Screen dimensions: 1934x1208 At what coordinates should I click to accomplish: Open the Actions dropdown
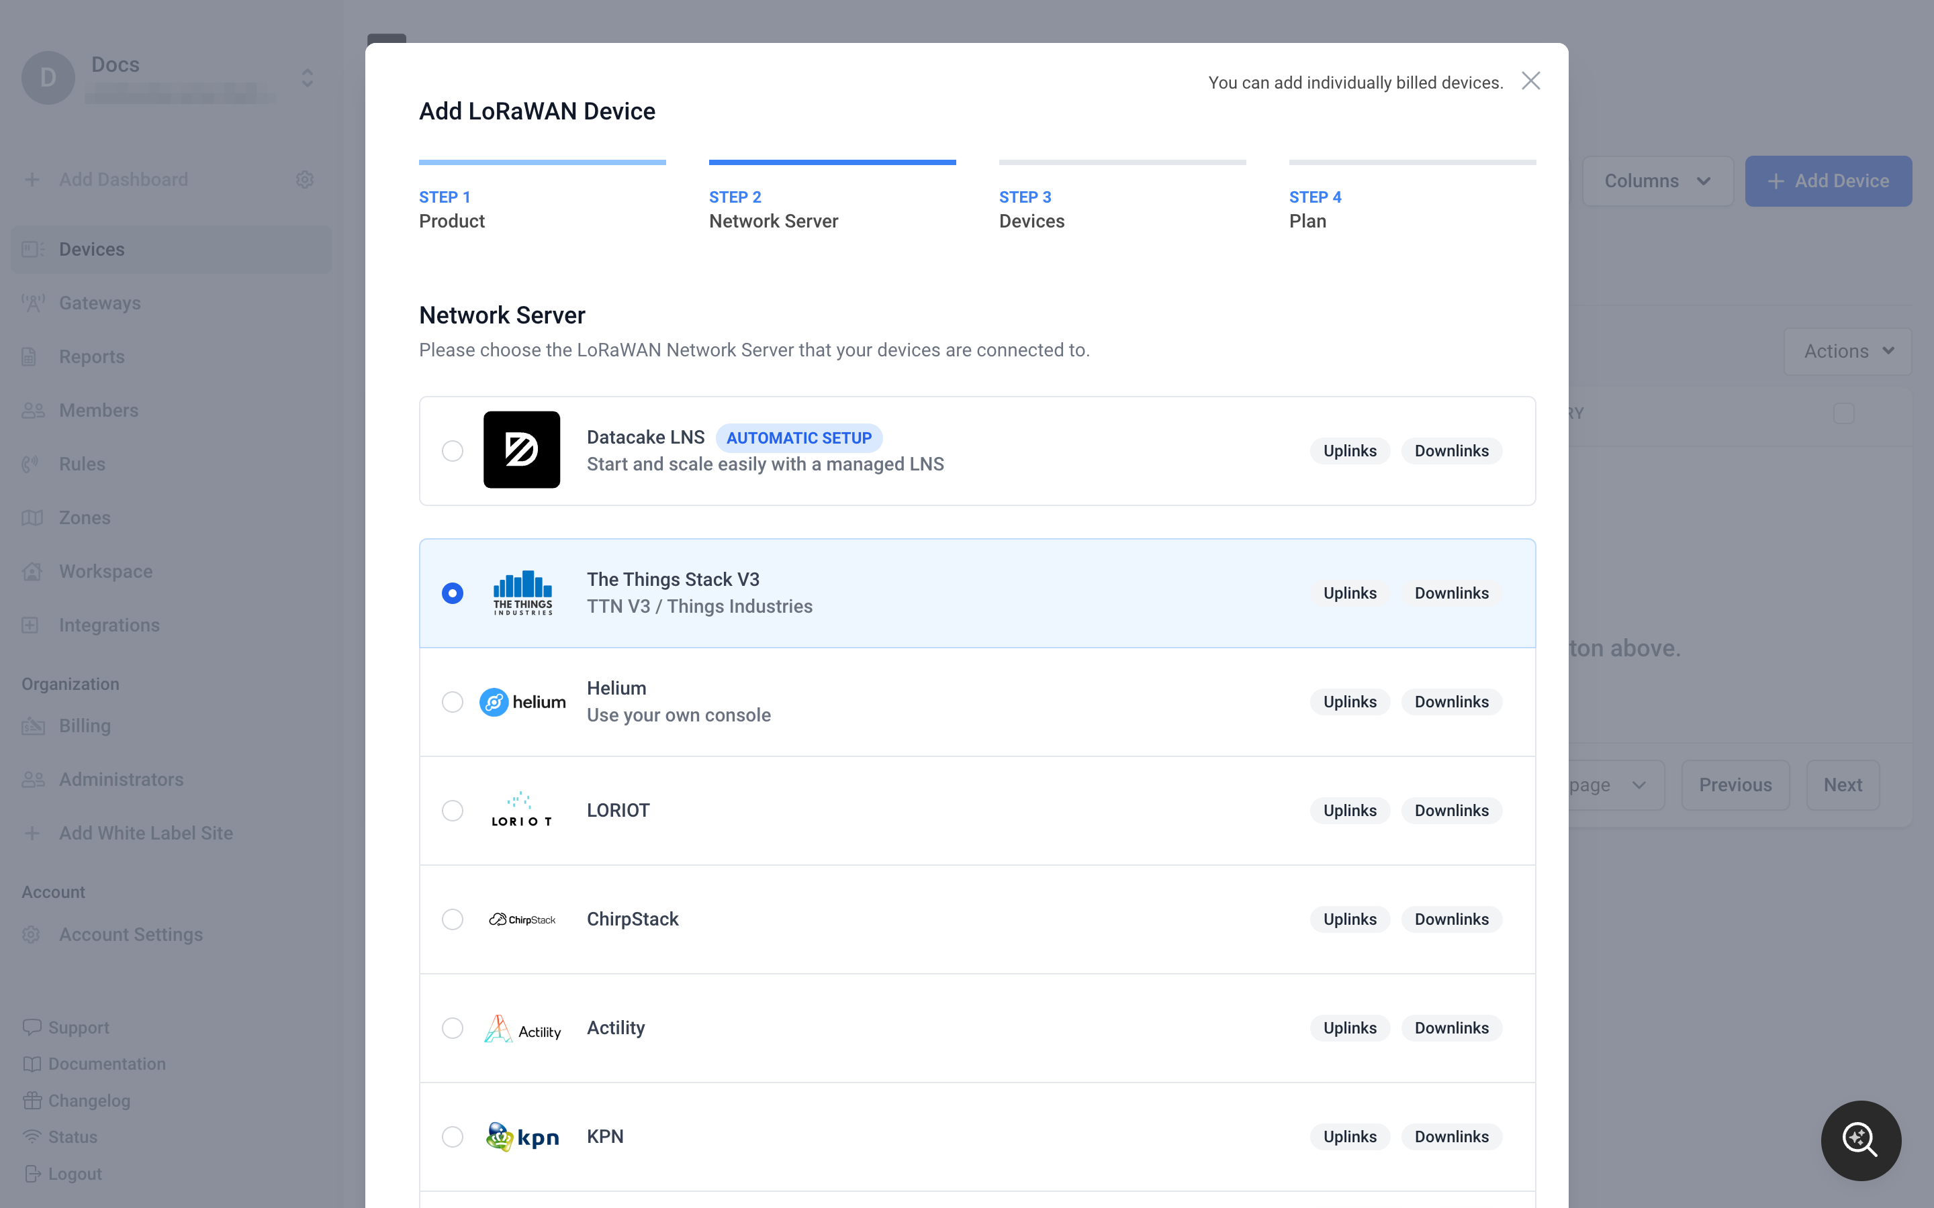(1847, 351)
